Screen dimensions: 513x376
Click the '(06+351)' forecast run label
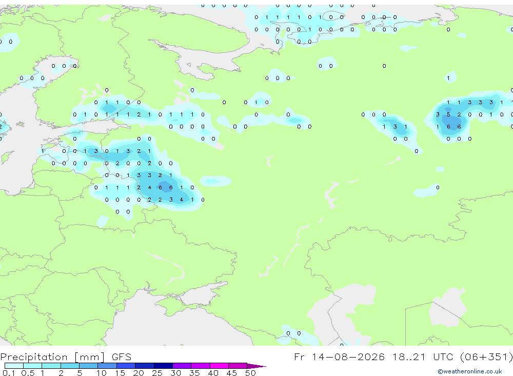tap(486, 357)
